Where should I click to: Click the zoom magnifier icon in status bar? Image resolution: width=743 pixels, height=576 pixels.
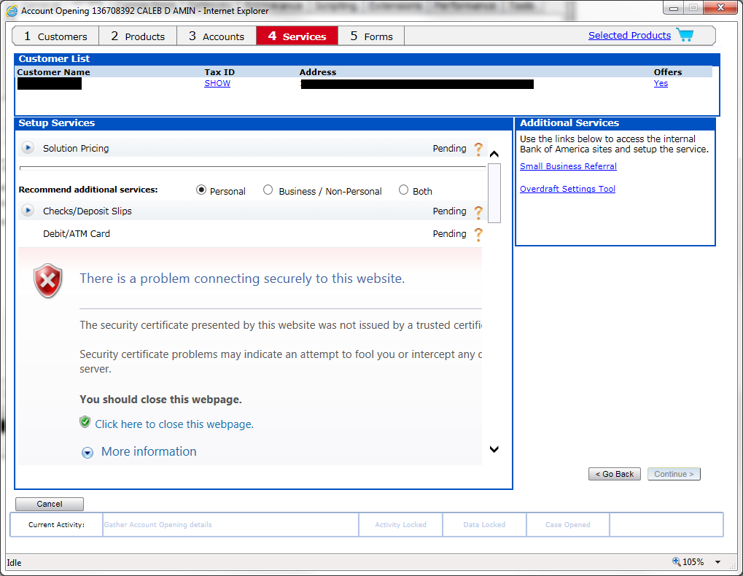point(676,561)
